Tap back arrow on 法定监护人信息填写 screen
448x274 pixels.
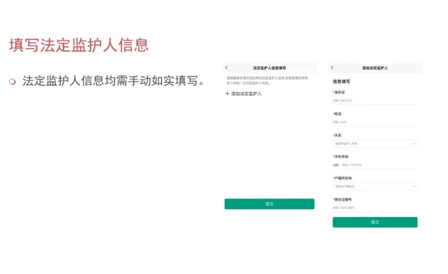227,68
